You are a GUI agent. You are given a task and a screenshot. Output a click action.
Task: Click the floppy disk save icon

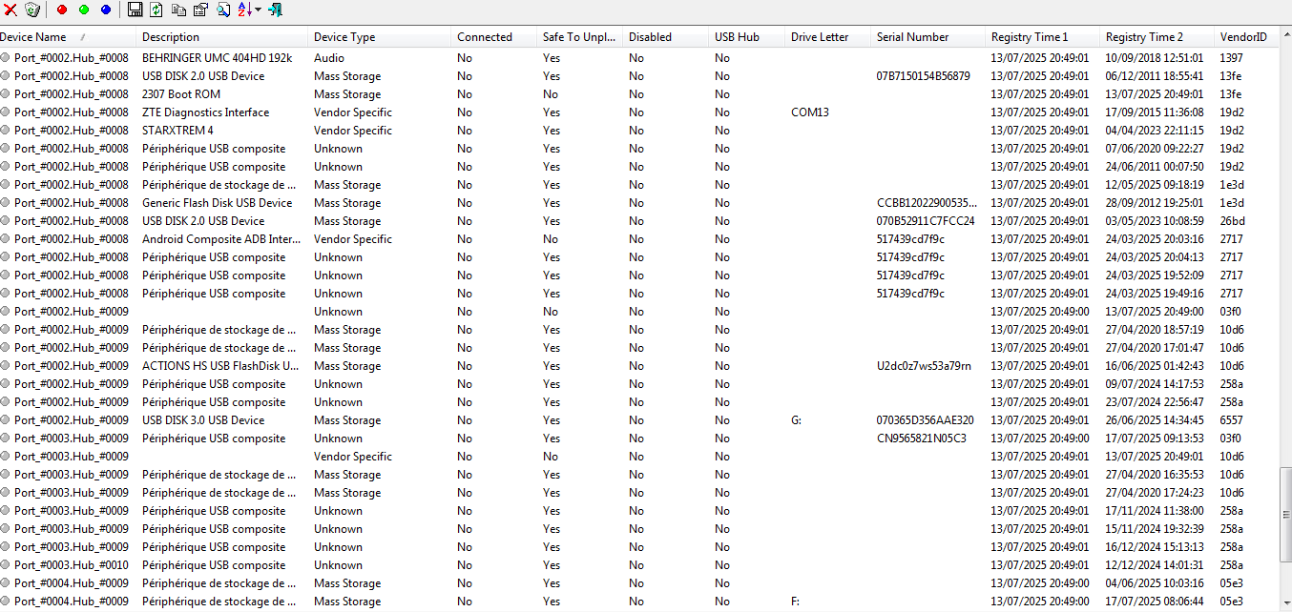click(135, 10)
